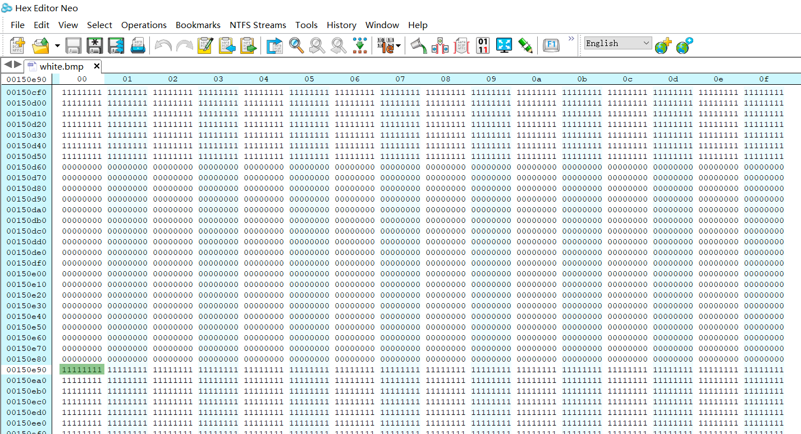The image size is (801, 434).
Task: Open the Select menu
Action: click(99, 25)
